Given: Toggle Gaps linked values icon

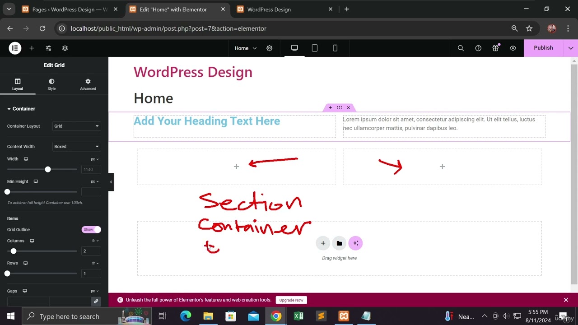Looking at the screenshot, I should click(x=96, y=301).
